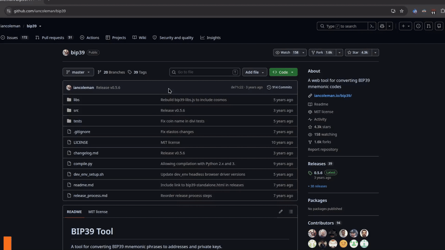This screenshot has width=445, height=250.
Task: Open the LICENSE file
Action: (81, 142)
